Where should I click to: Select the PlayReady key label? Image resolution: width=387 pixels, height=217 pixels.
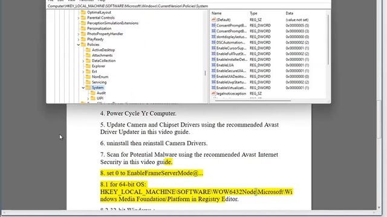96,39
